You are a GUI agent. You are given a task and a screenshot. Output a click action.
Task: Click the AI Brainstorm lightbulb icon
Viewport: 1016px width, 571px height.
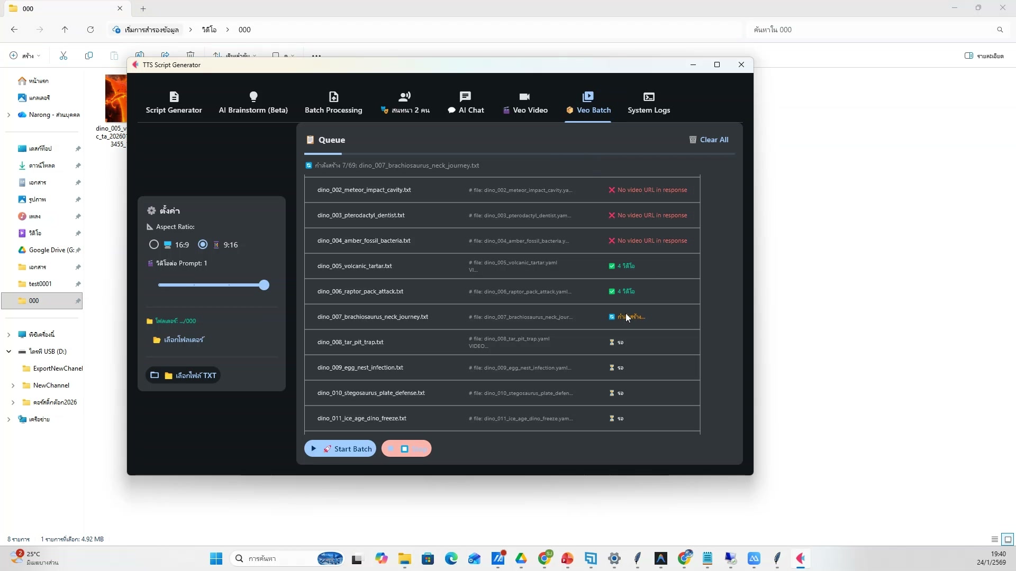click(253, 97)
